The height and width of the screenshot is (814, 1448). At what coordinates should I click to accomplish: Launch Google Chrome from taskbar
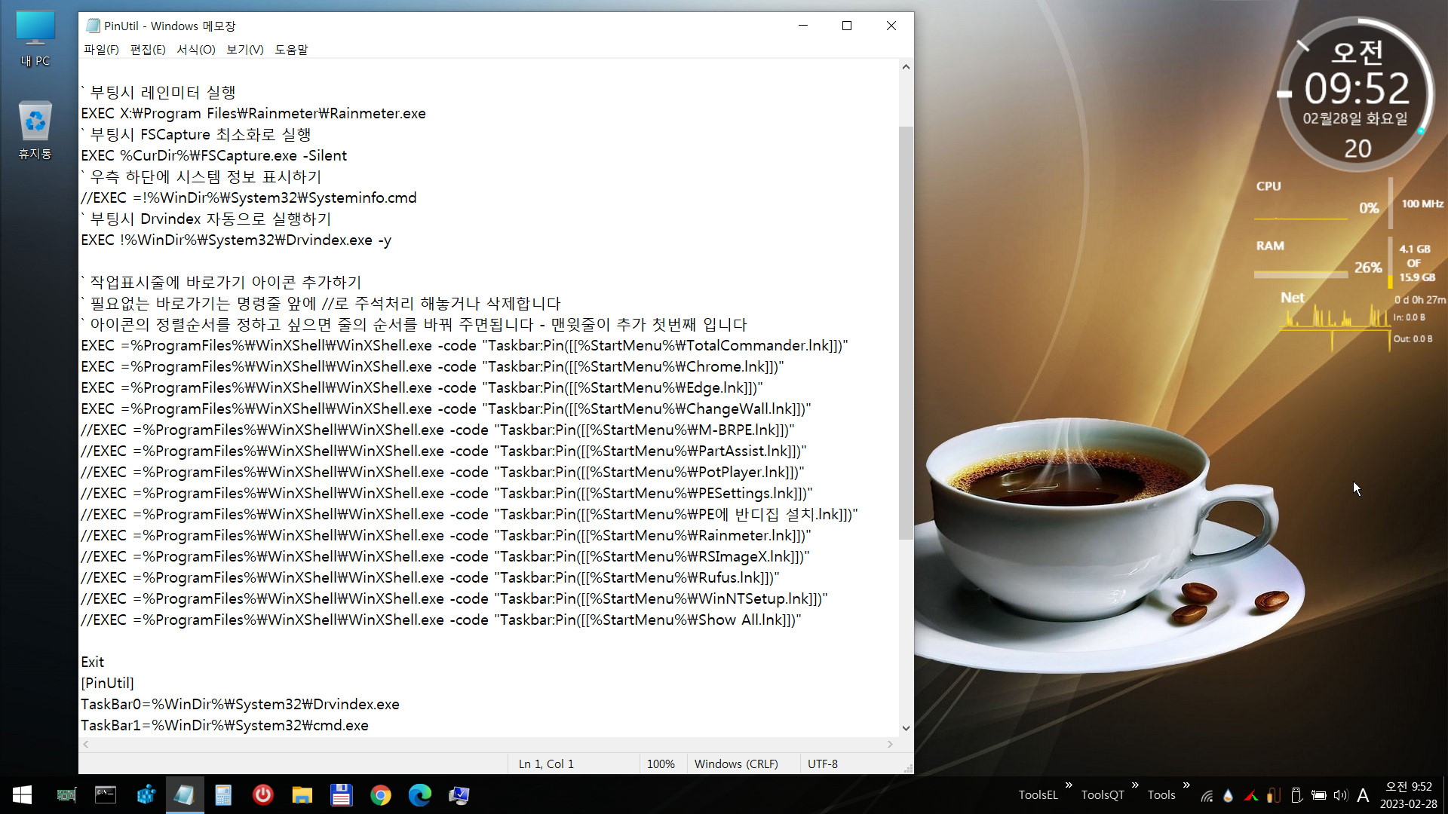381,795
